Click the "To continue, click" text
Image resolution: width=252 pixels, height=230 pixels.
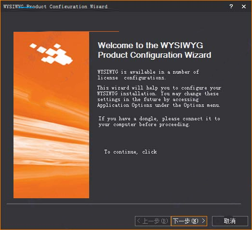coord(131,152)
